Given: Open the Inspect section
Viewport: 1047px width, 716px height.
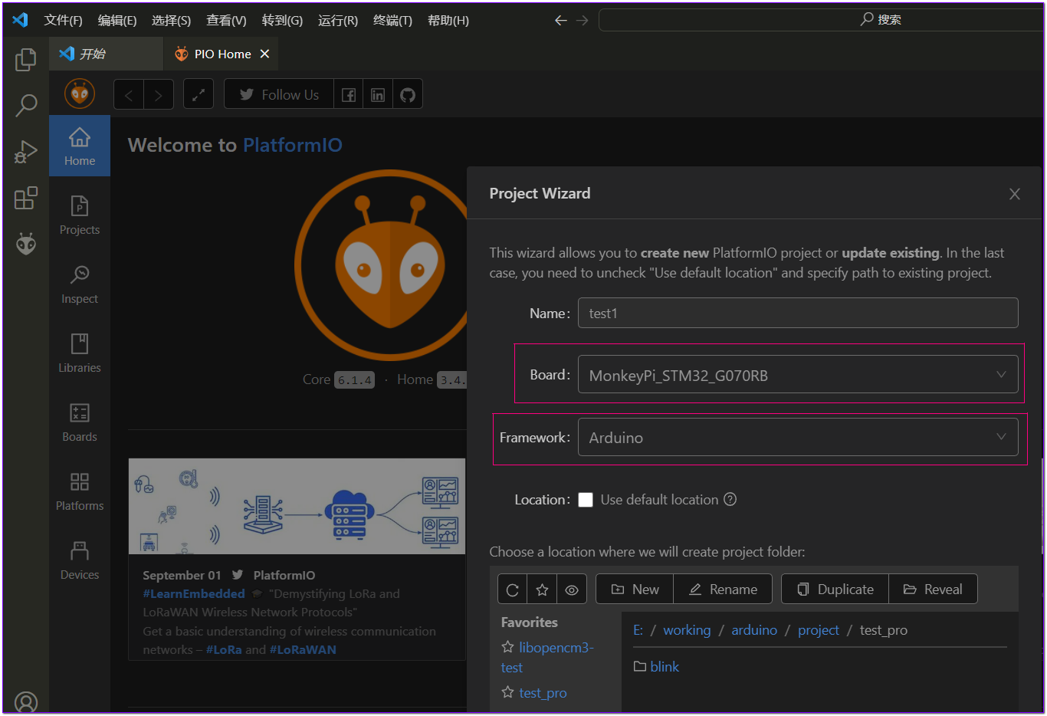Looking at the screenshot, I should (80, 284).
